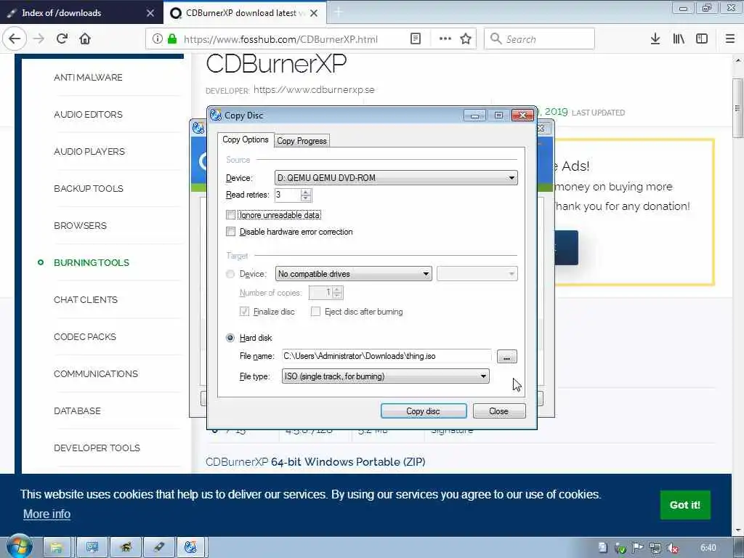Click the muted volume tray icon

click(672, 549)
